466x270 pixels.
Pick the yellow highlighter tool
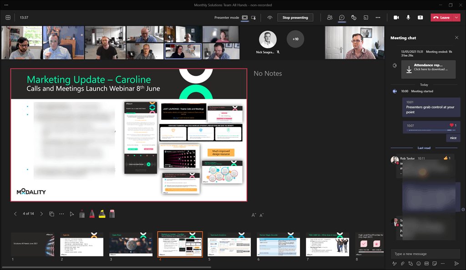pyautogui.click(x=101, y=213)
